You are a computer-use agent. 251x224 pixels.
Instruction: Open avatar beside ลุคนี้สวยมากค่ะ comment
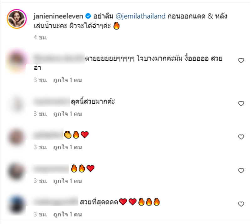click(16, 104)
